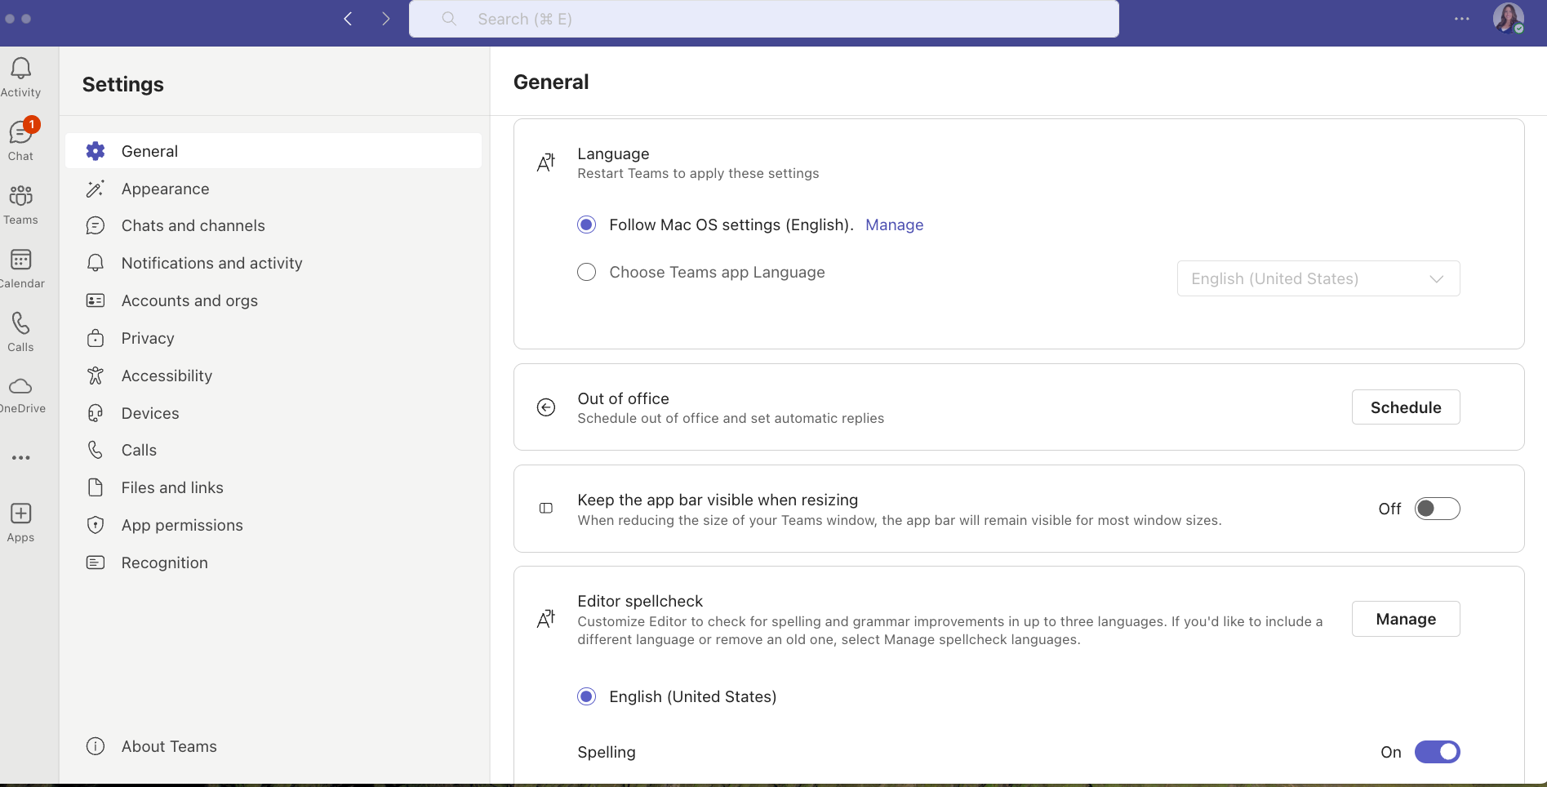Turn off the Spelling switch
1547x787 pixels.
(1437, 752)
